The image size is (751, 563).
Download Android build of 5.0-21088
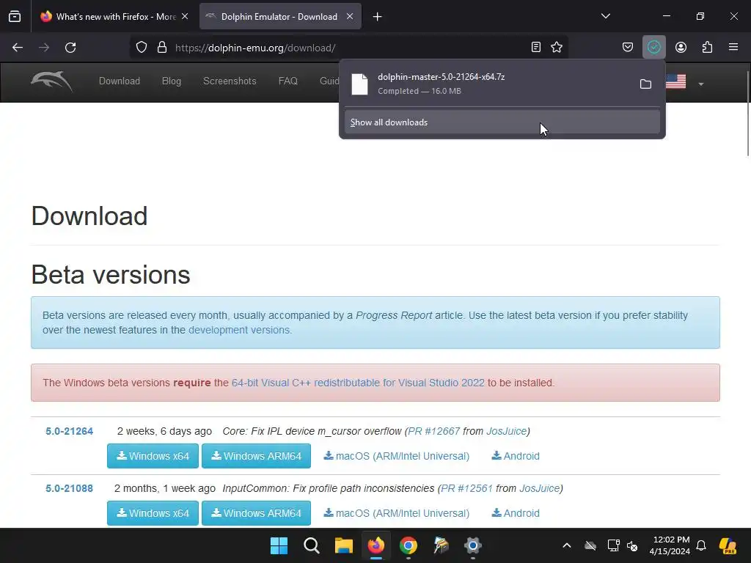[x=516, y=513]
